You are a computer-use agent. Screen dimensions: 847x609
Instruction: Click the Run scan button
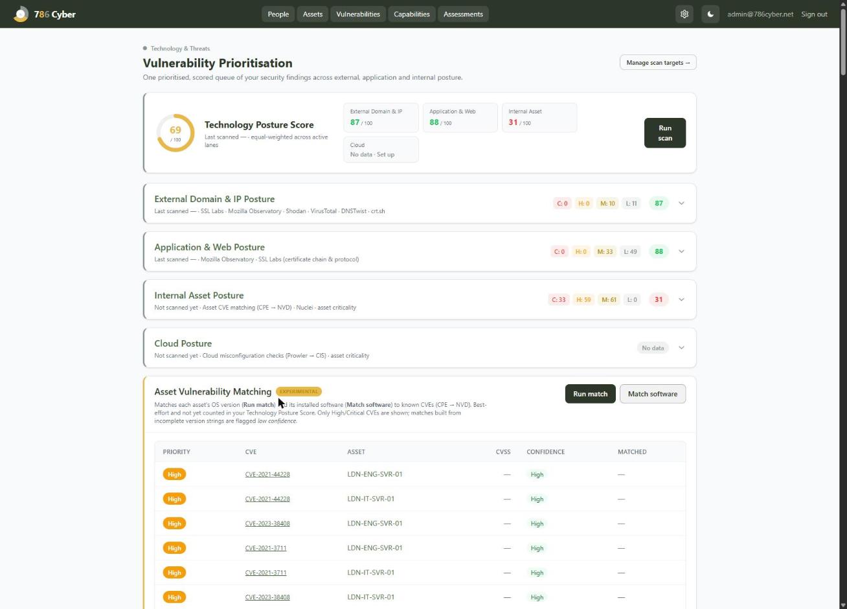665,133
